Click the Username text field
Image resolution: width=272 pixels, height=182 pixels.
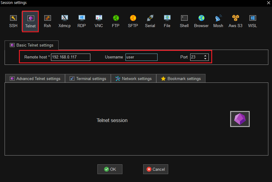pyautogui.click(x=141, y=57)
